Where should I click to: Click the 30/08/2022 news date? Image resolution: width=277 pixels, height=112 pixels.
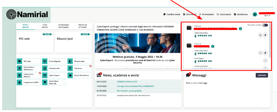coord(102,95)
